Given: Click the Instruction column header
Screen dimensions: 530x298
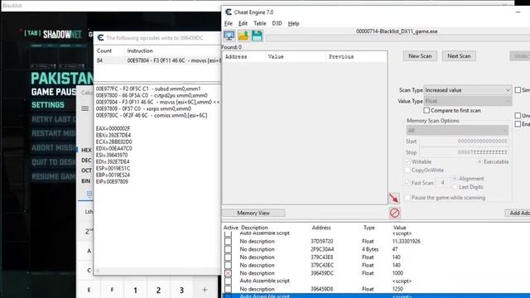Looking at the screenshot, I should (x=140, y=50).
